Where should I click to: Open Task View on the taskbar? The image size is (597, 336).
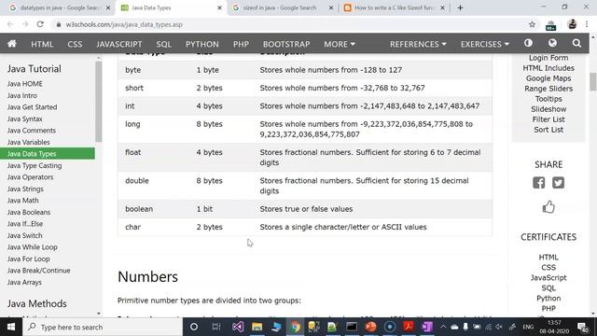click(216, 327)
